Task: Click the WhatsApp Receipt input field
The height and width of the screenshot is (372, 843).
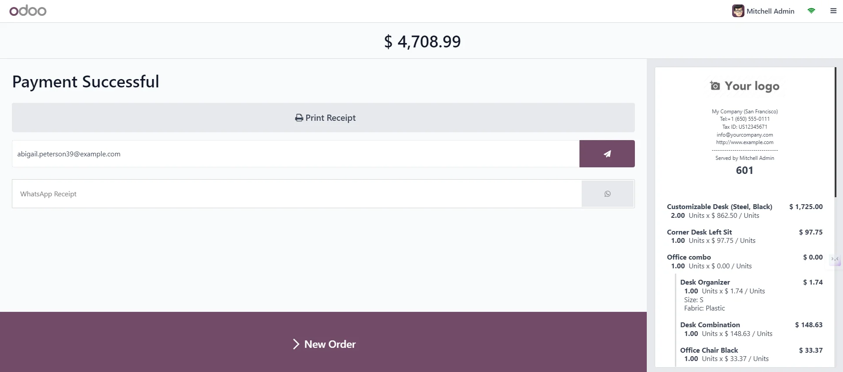Action: click(297, 194)
